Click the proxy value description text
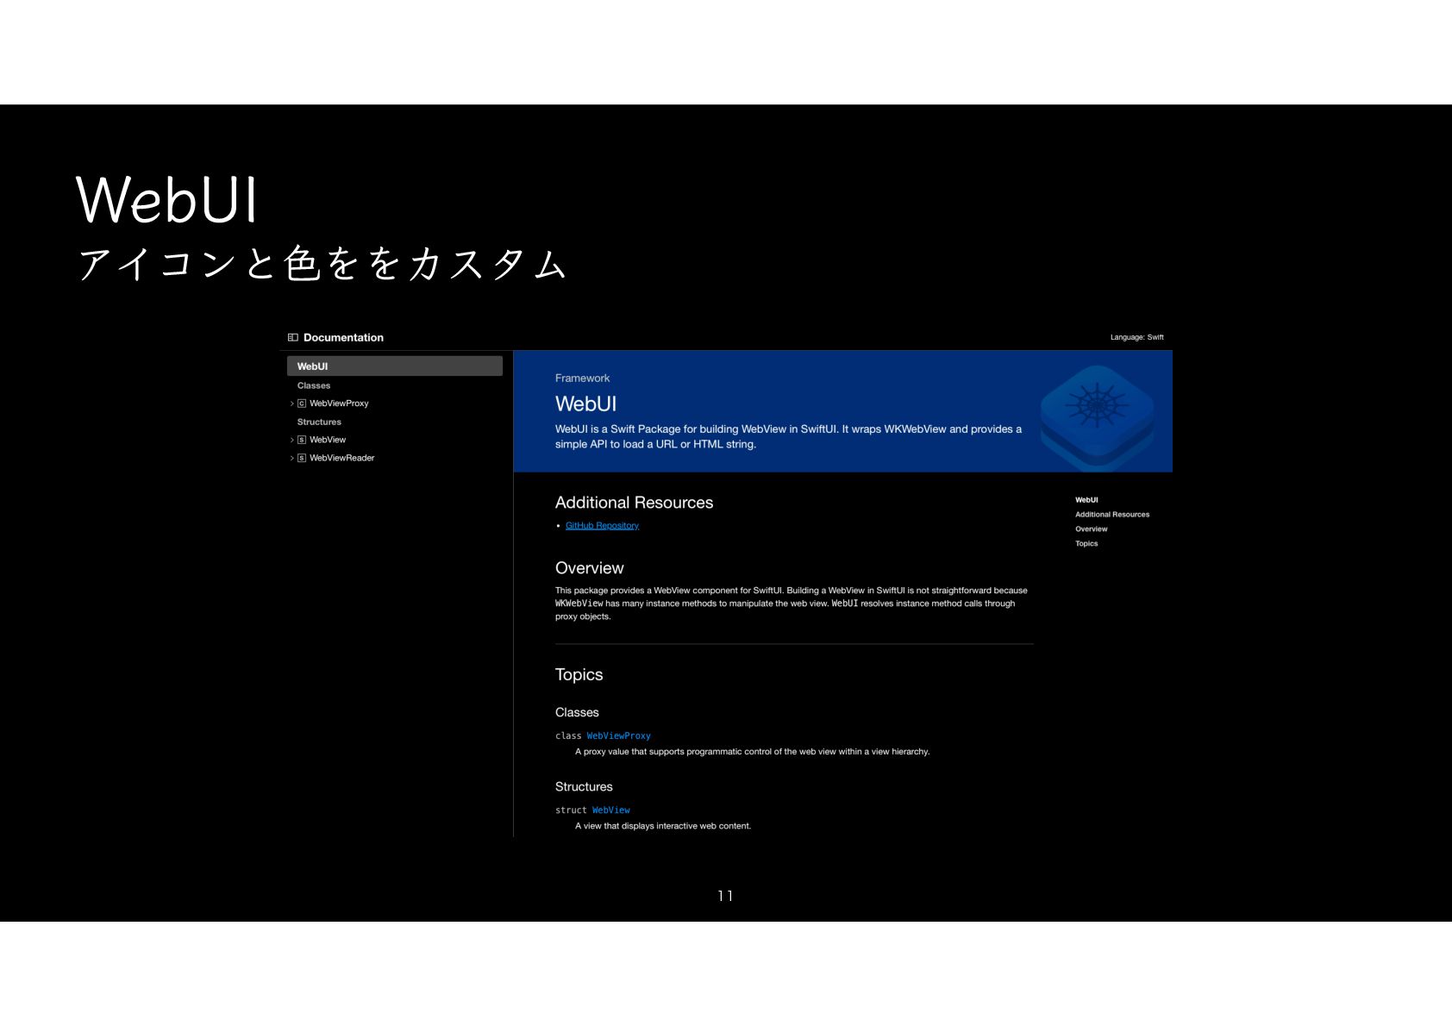The height and width of the screenshot is (1026, 1452). 752,752
